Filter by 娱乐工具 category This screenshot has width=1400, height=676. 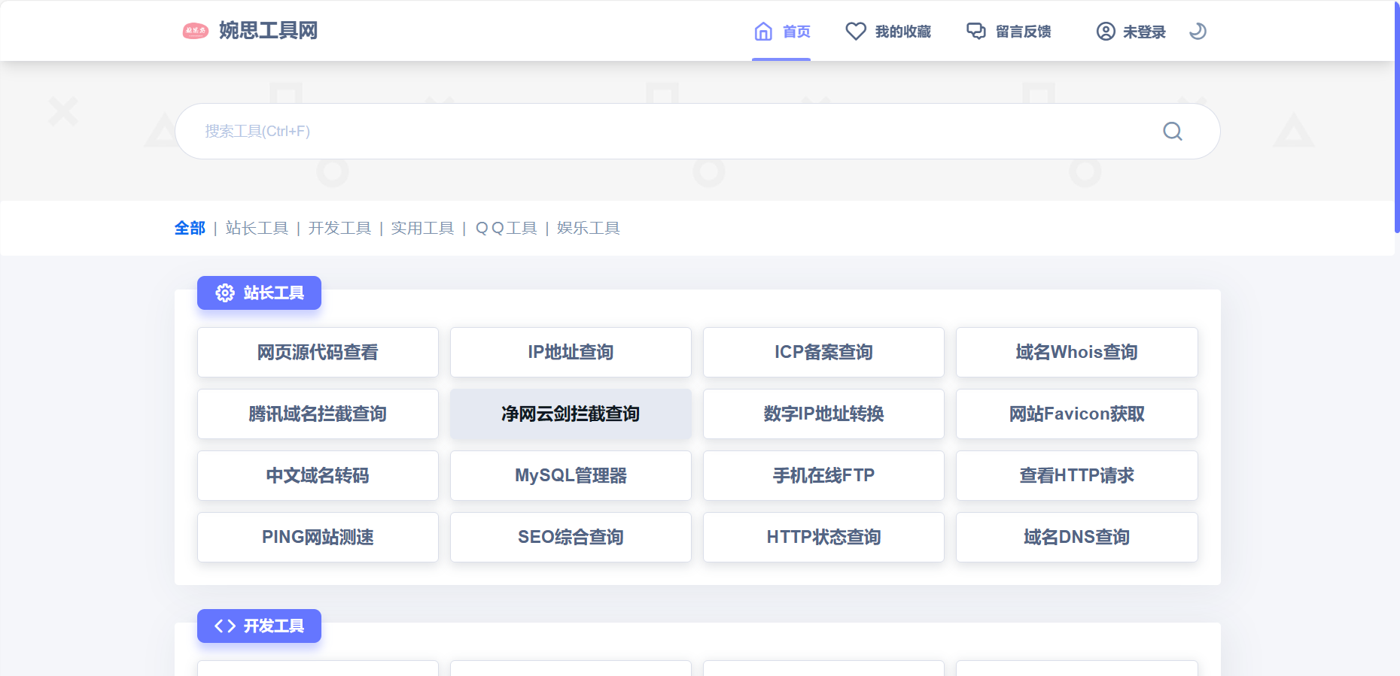(589, 228)
